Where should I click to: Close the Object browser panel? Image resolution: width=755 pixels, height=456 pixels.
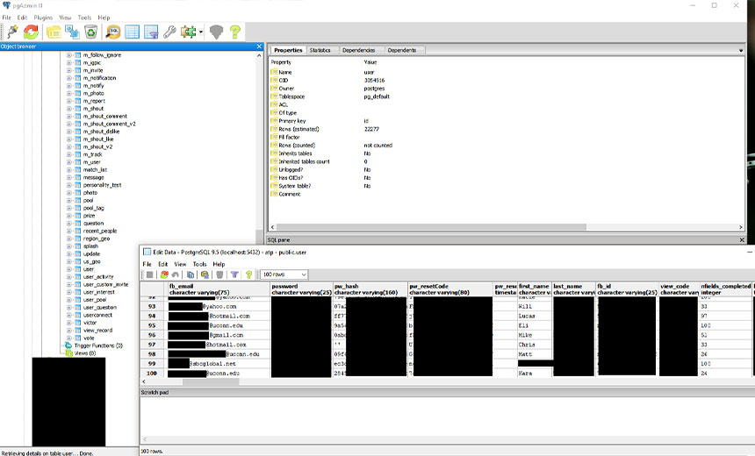(x=259, y=46)
